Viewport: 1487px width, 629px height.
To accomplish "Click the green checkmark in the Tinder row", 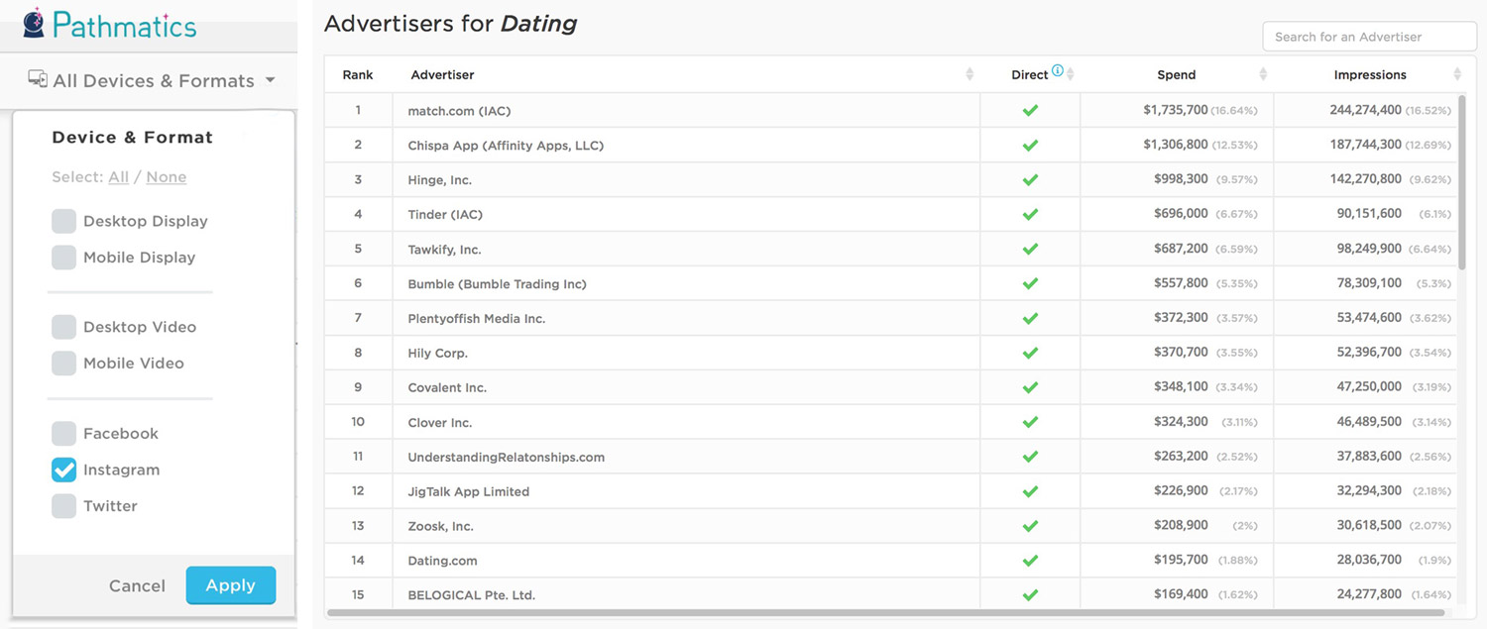I will 1030,214.
